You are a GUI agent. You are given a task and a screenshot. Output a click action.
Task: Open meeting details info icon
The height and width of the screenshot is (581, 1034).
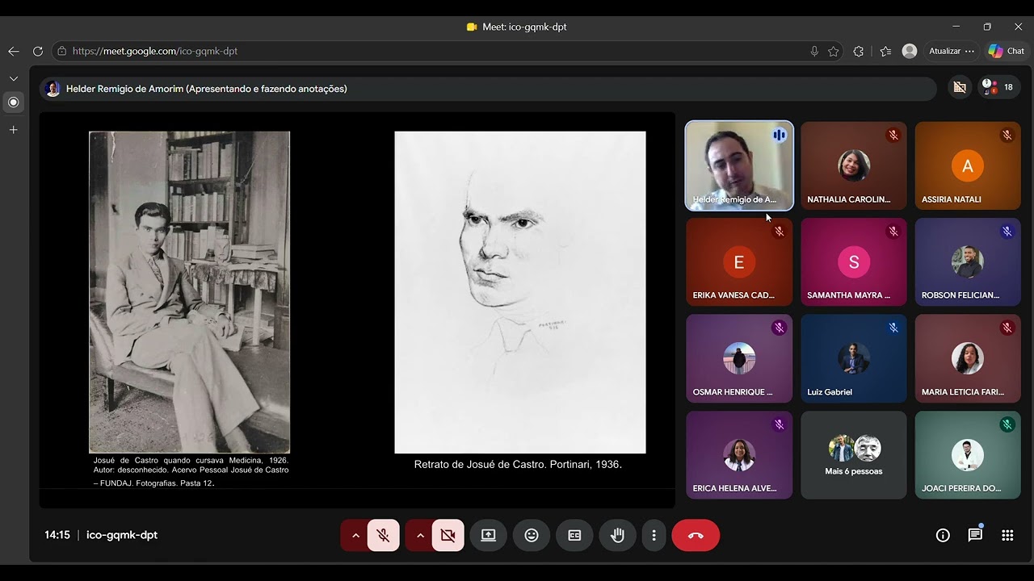pyautogui.click(x=943, y=535)
